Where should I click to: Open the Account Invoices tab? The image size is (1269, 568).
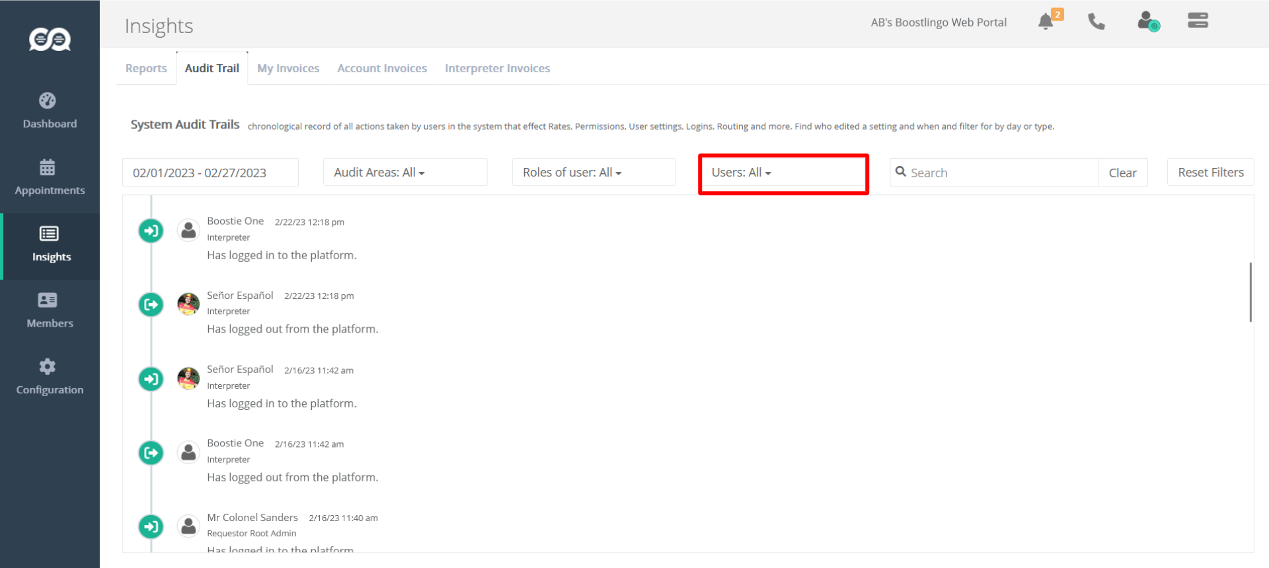[382, 68]
